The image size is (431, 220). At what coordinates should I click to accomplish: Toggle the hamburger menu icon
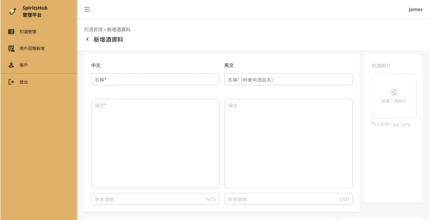87,9
